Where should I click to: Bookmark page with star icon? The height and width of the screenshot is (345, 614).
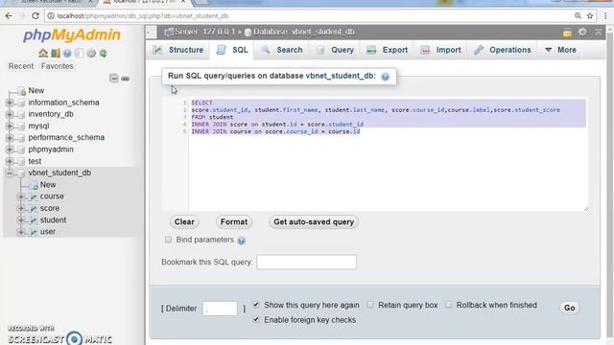point(590,16)
